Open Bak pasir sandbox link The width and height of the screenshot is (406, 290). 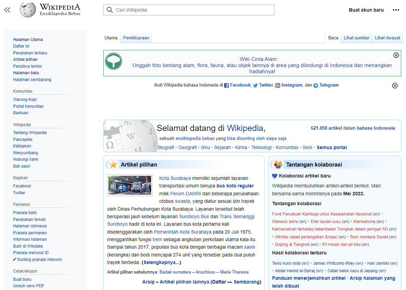click(x=22, y=166)
